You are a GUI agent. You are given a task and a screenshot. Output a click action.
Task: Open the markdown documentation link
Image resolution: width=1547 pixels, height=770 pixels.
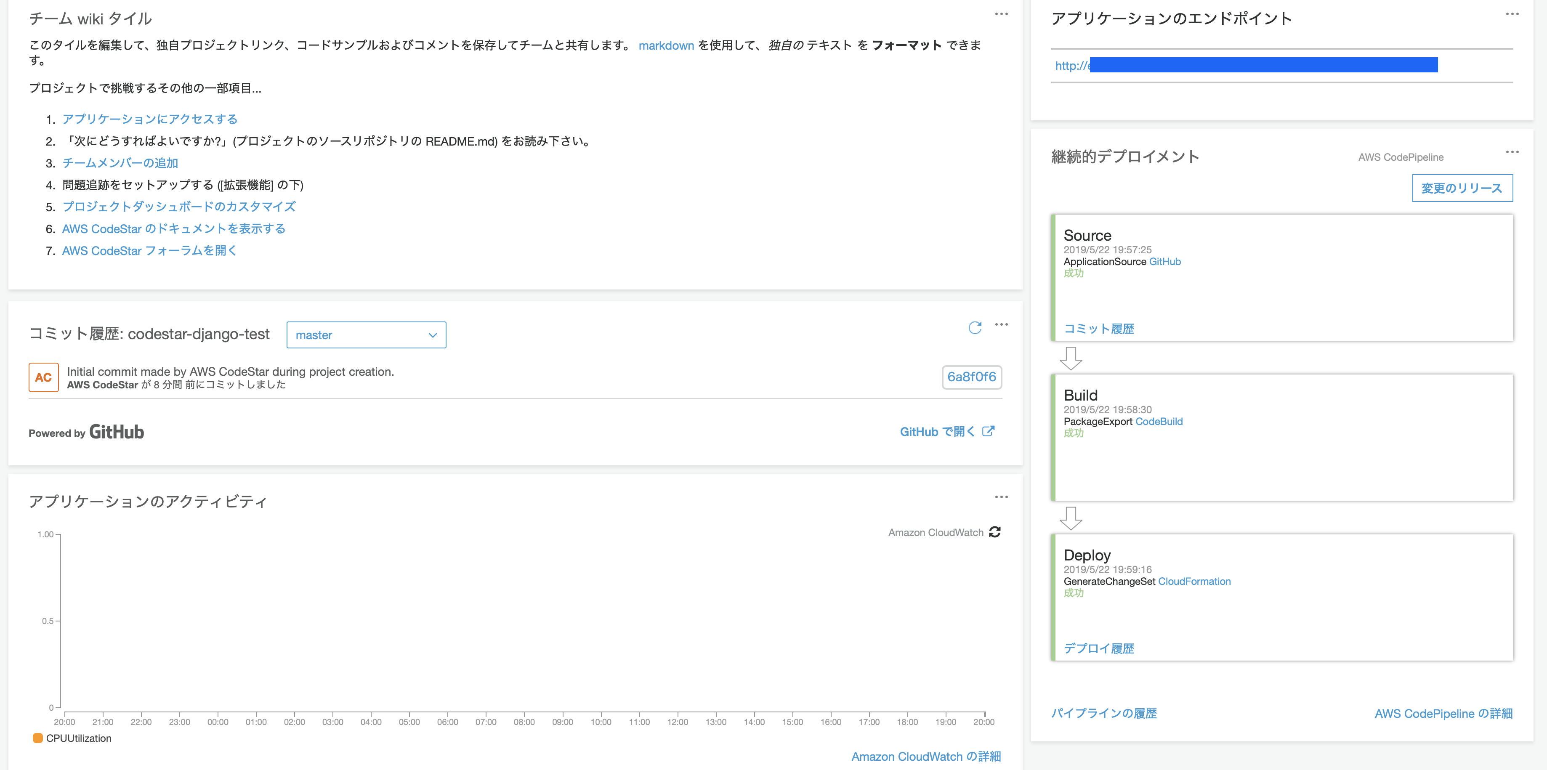(x=666, y=45)
